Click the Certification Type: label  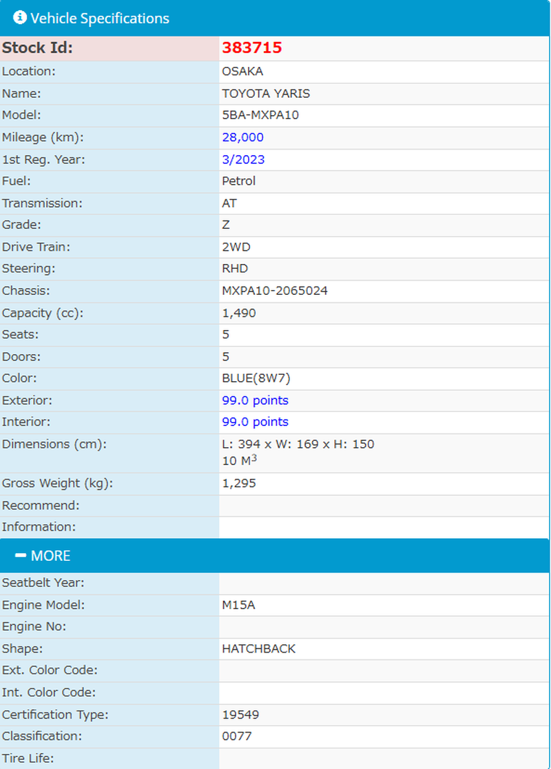(x=55, y=715)
